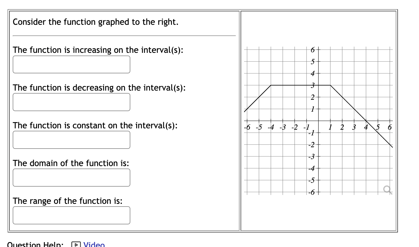Focus the decreasing interval(s) answer box
This screenshot has height=247, width=419.
pos(71,102)
